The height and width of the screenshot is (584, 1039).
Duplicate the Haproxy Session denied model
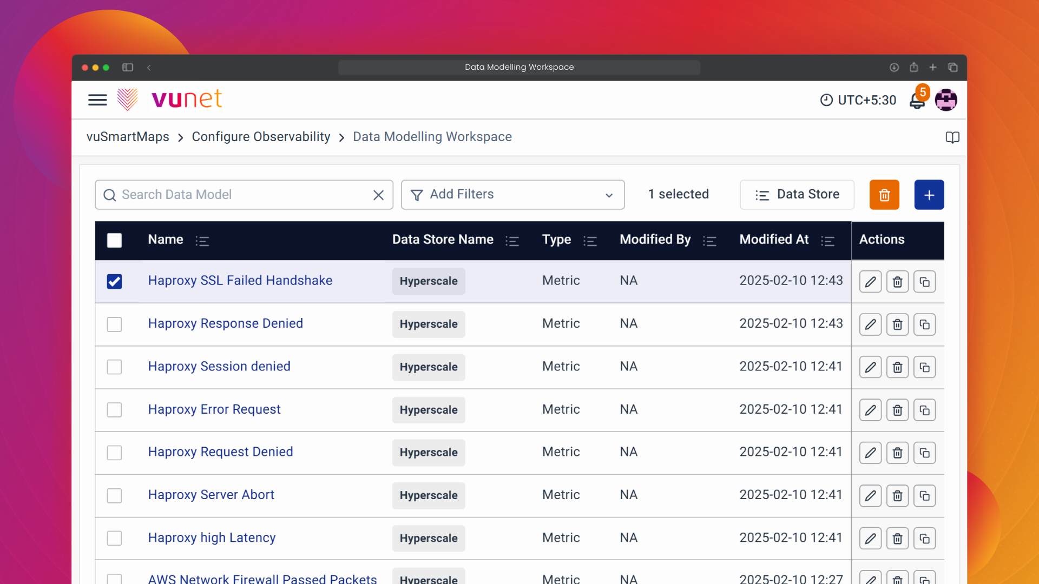coord(924,367)
